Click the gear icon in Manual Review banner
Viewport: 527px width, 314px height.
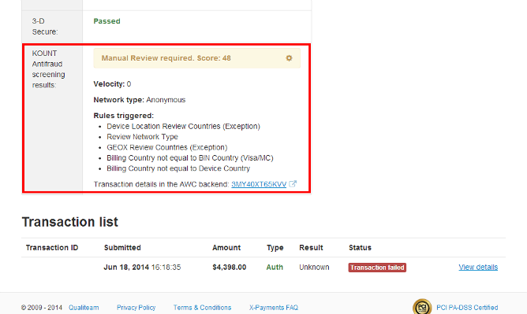289,58
